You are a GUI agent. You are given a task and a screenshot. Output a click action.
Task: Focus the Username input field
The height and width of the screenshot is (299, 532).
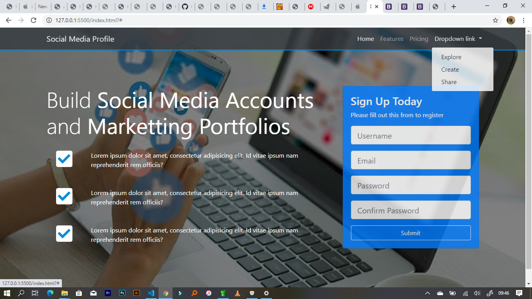[411, 135]
